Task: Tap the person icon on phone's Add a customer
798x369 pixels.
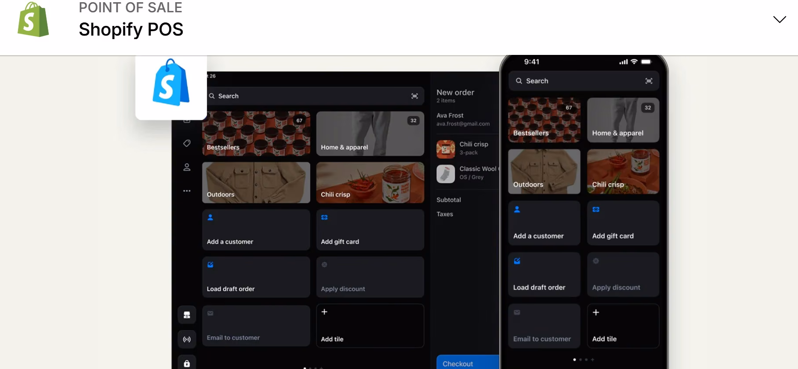Action: [x=517, y=210]
